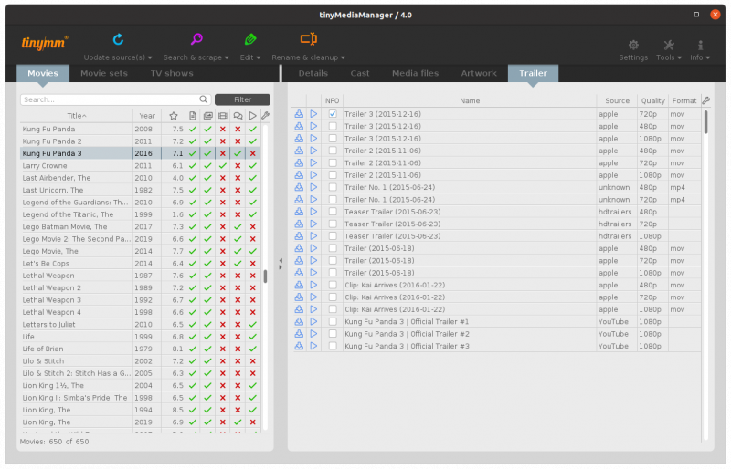Sort by trailer film column icon

coord(223,116)
